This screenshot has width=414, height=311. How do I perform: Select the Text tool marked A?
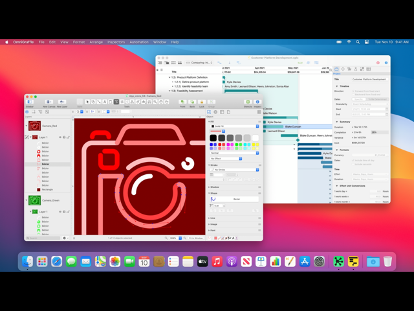coord(105,102)
